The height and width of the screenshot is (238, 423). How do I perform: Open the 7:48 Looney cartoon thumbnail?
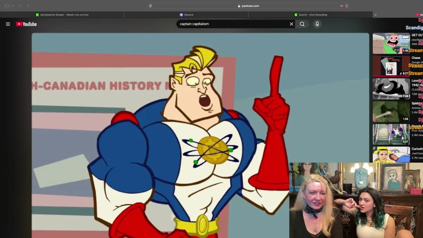391,89
